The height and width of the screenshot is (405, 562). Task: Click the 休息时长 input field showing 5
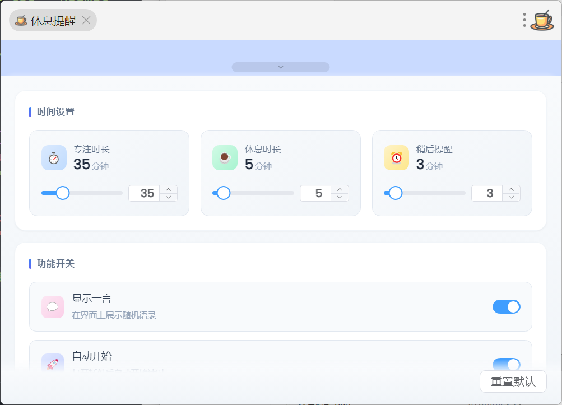click(x=315, y=194)
